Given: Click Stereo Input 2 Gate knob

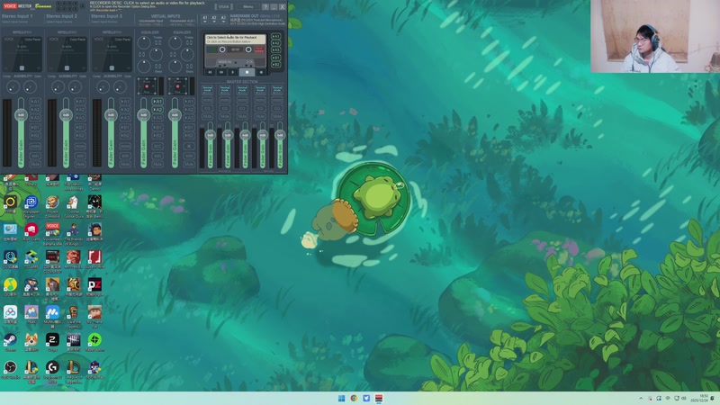Looking at the screenshot, I should 75,86.
